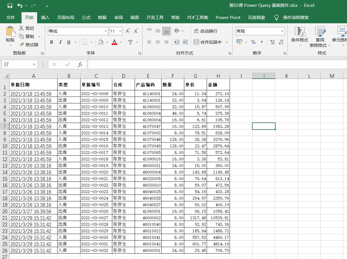Expand the fill color dropdown arrow
Image resolution: width=347 pixels, height=259 pixels.
(107, 42)
